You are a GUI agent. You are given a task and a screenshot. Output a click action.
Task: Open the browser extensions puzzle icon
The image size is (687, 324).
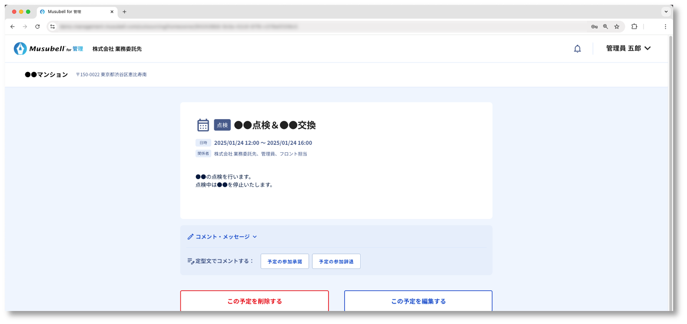[x=634, y=26]
